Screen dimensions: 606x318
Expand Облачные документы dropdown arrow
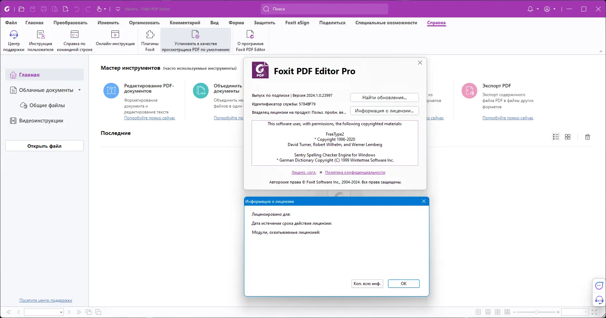click(79, 90)
